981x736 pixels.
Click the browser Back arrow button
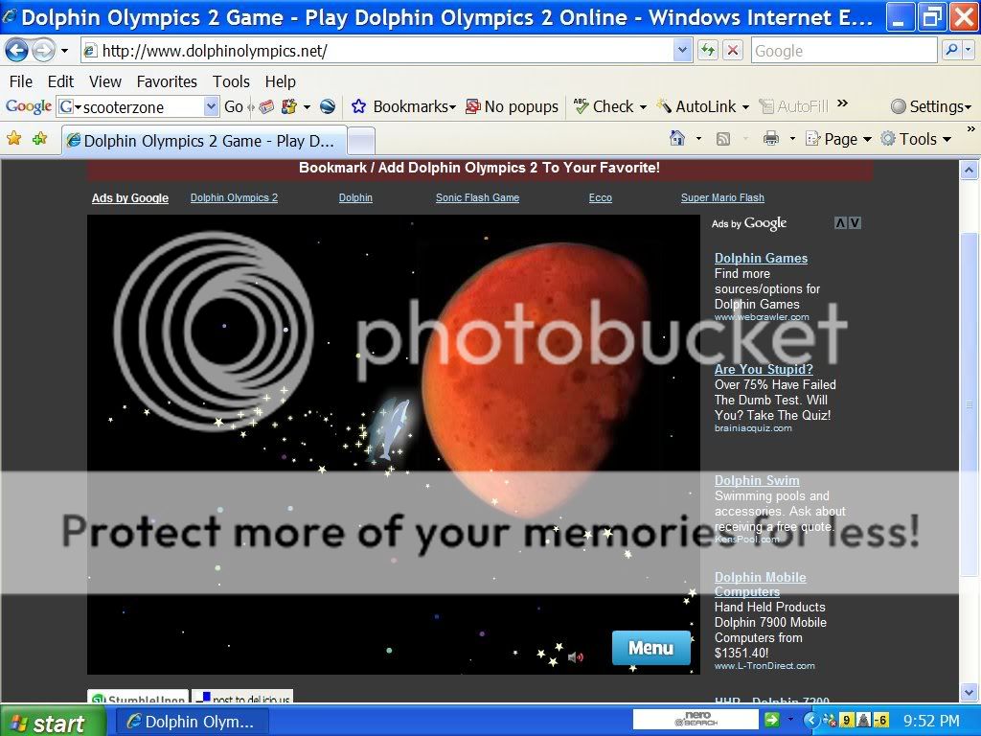[16, 51]
